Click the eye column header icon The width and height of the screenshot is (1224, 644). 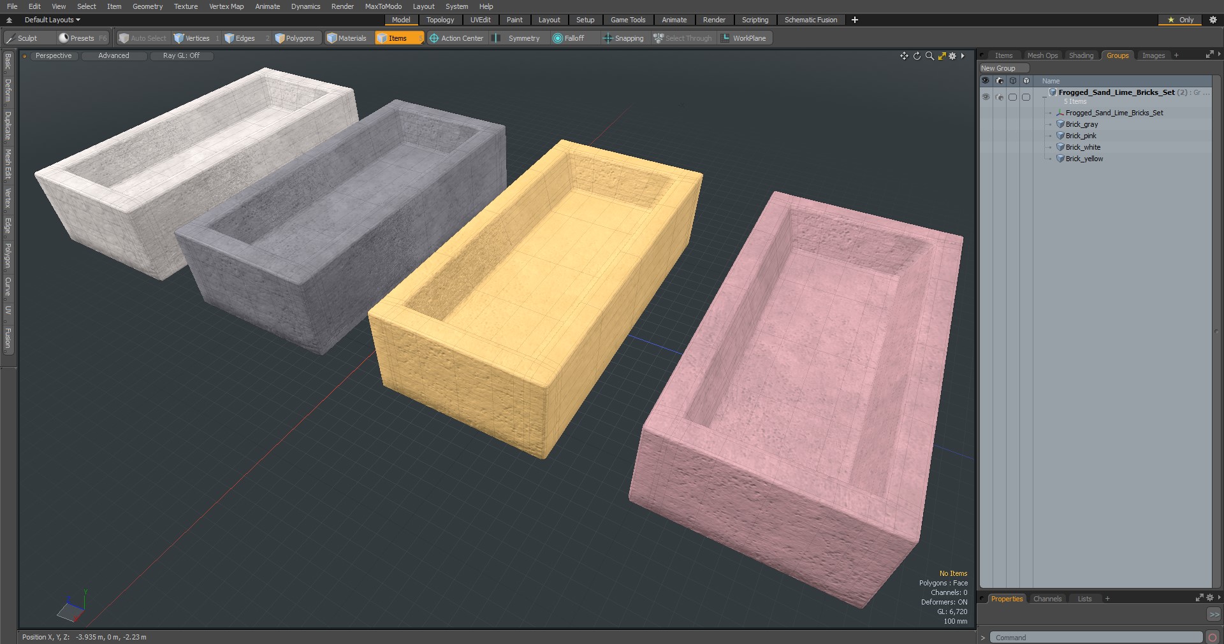tap(986, 81)
